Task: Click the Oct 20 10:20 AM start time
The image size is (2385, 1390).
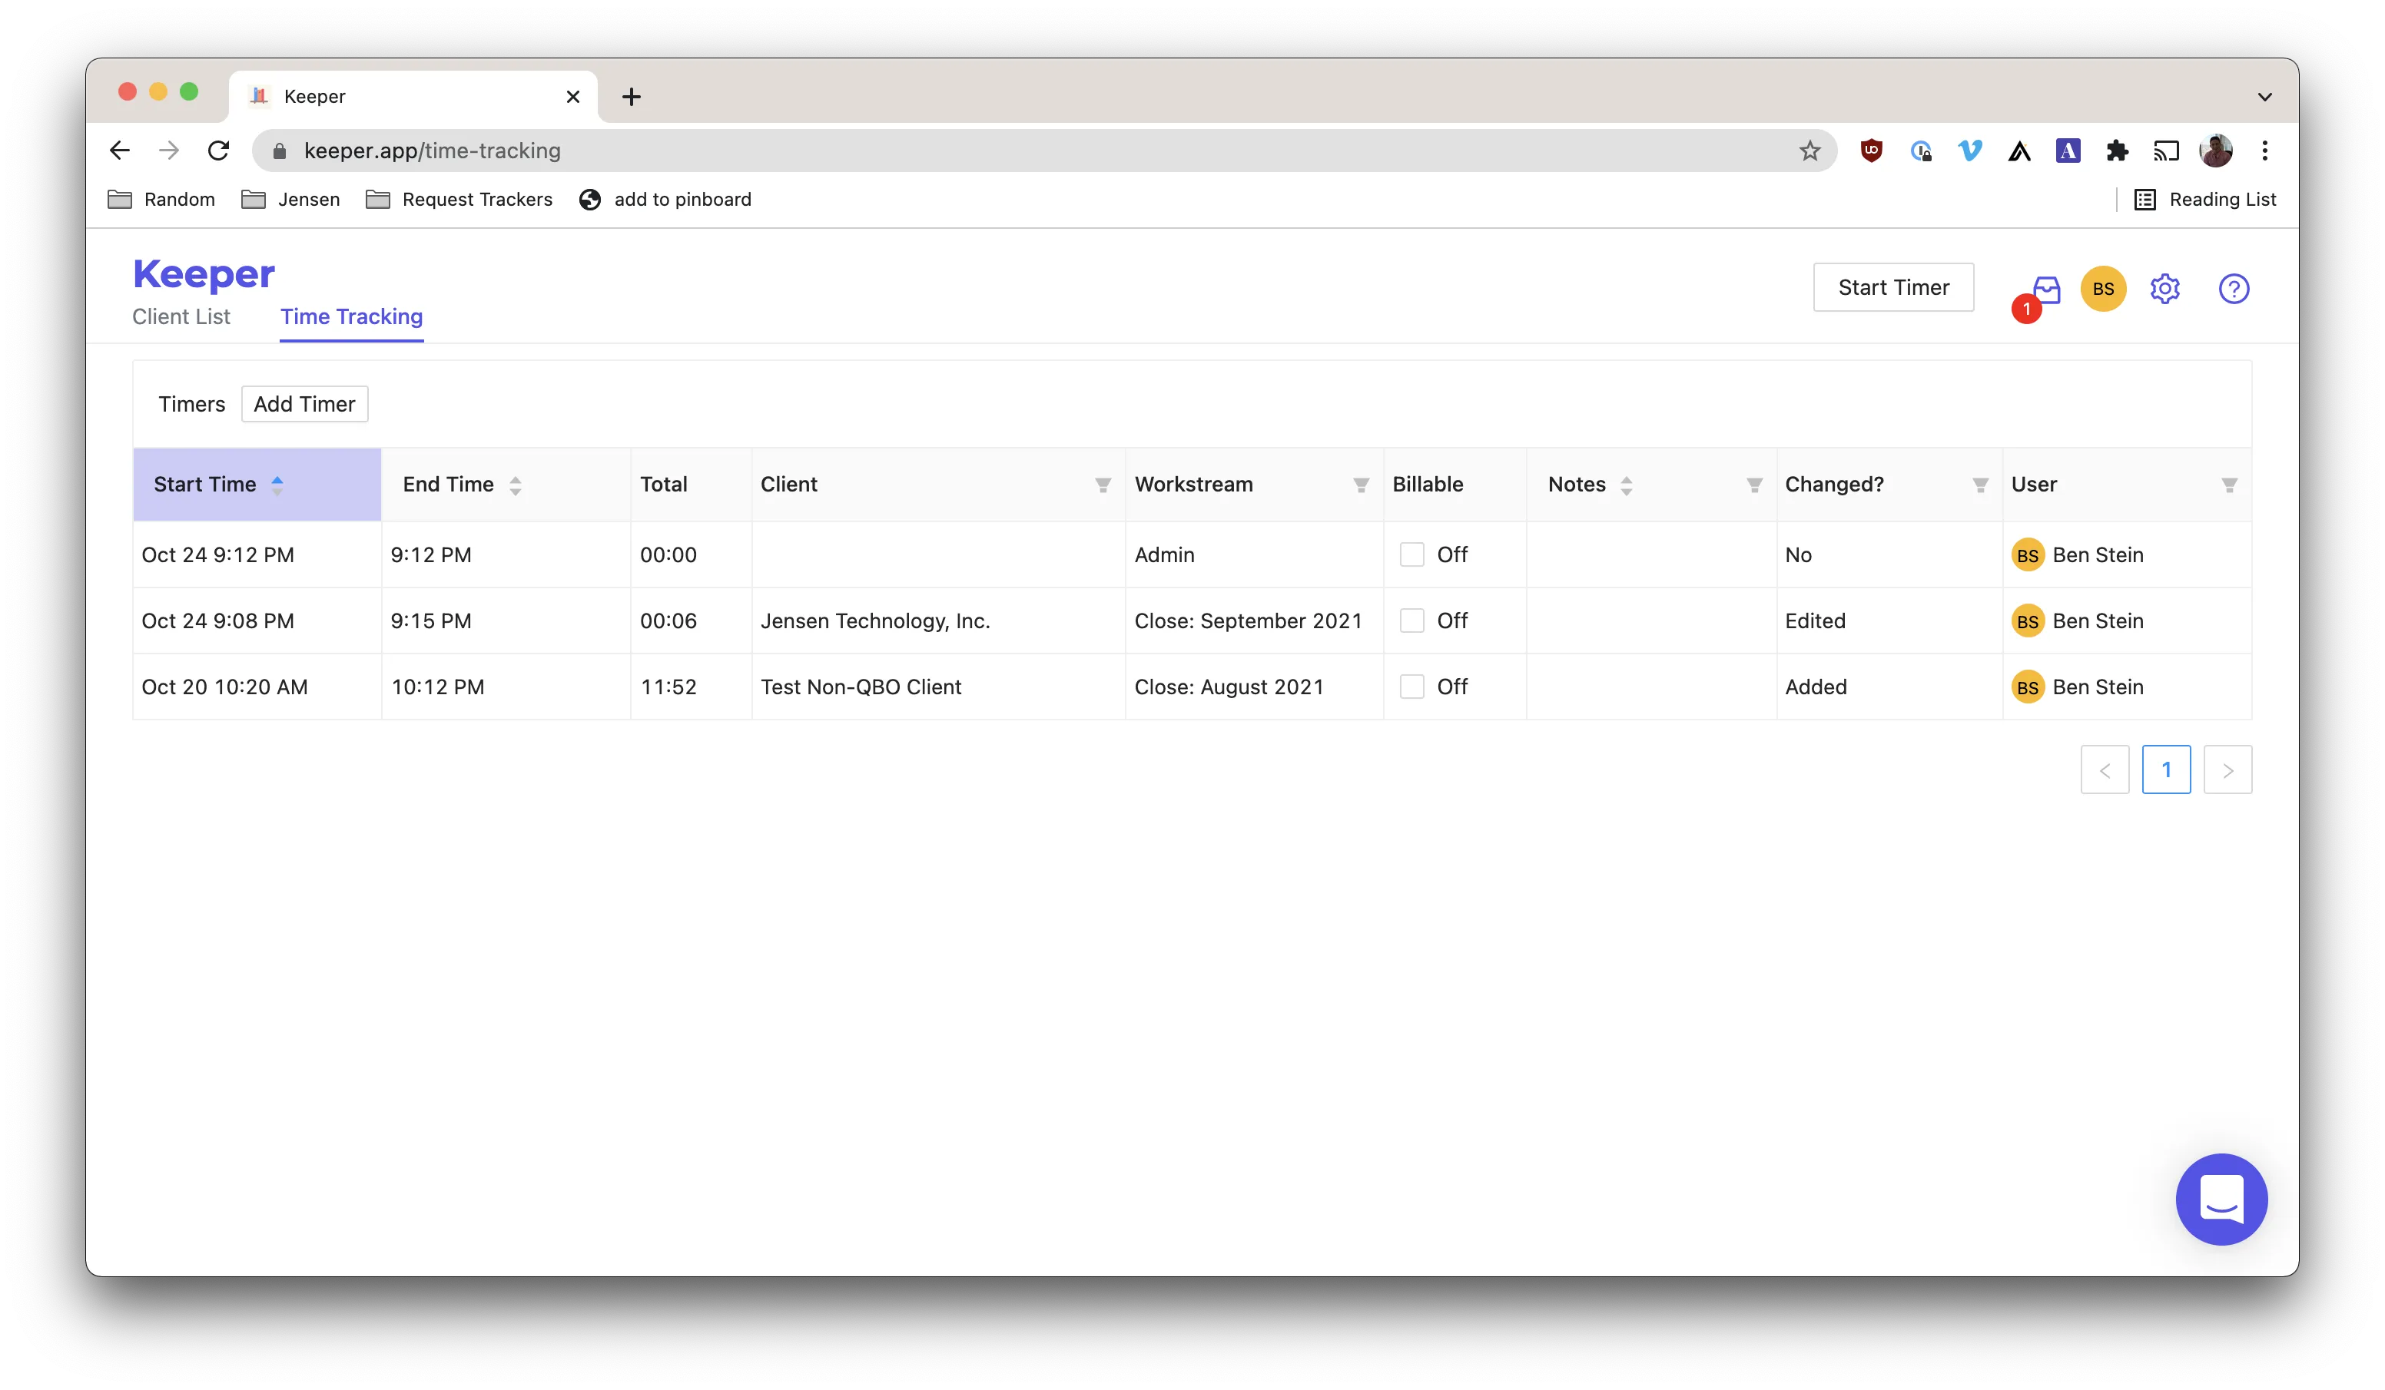Action: 224,687
